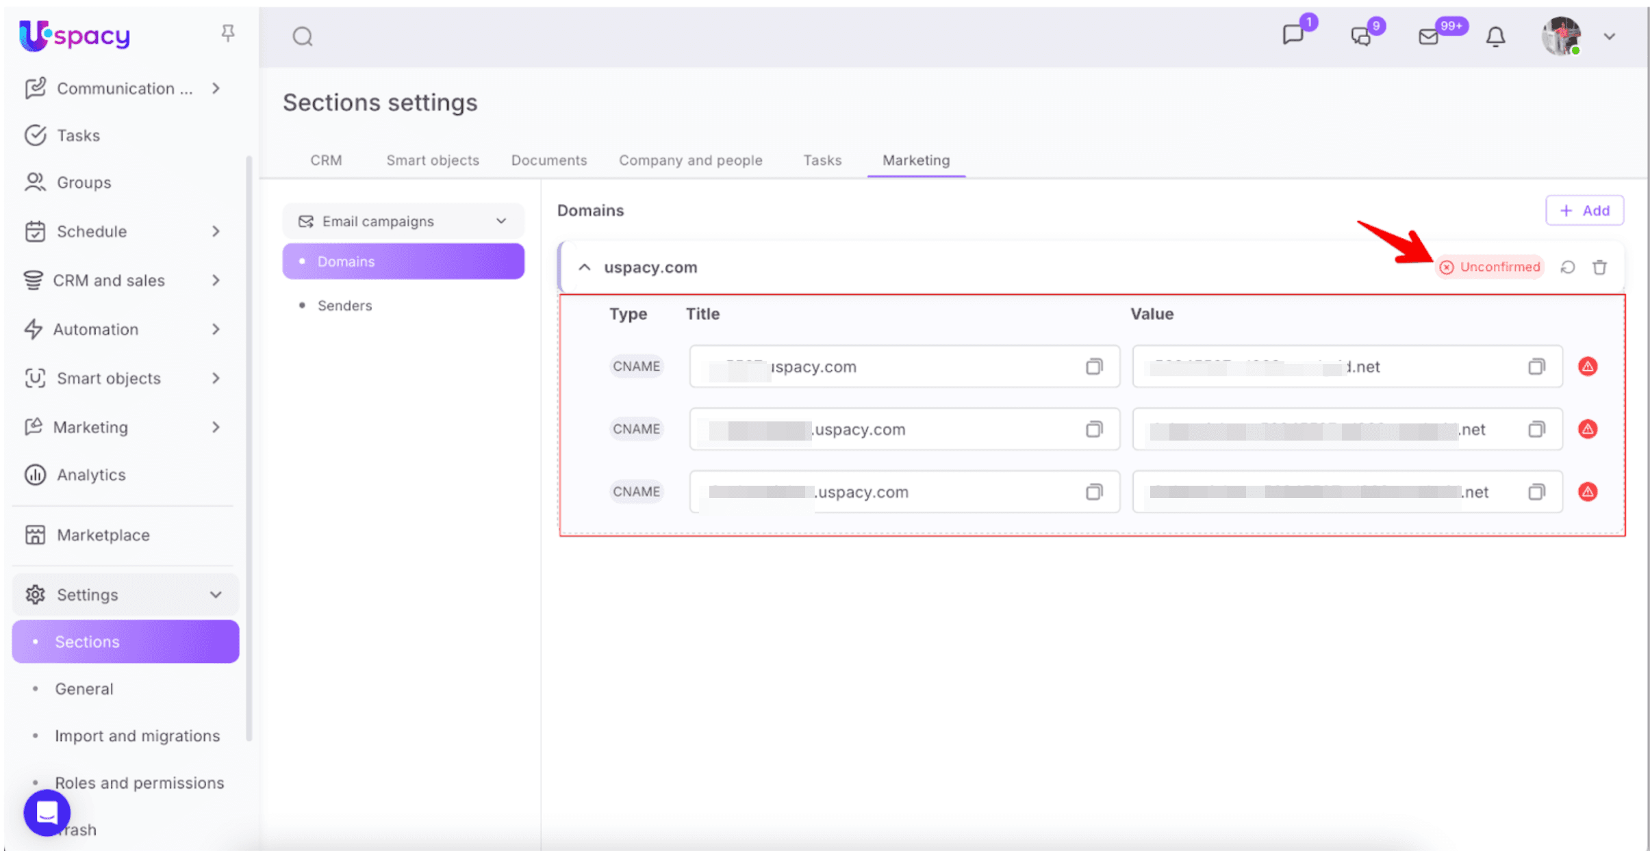
Task: Select Senders under Email campaigns
Action: (344, 305)
